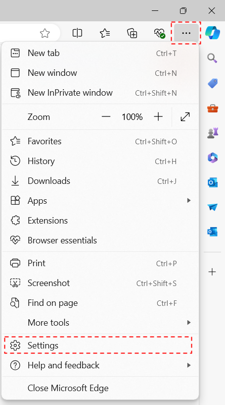
Task: Open the Favorites list toolbar icon
Action: click(x=105, y=33)
